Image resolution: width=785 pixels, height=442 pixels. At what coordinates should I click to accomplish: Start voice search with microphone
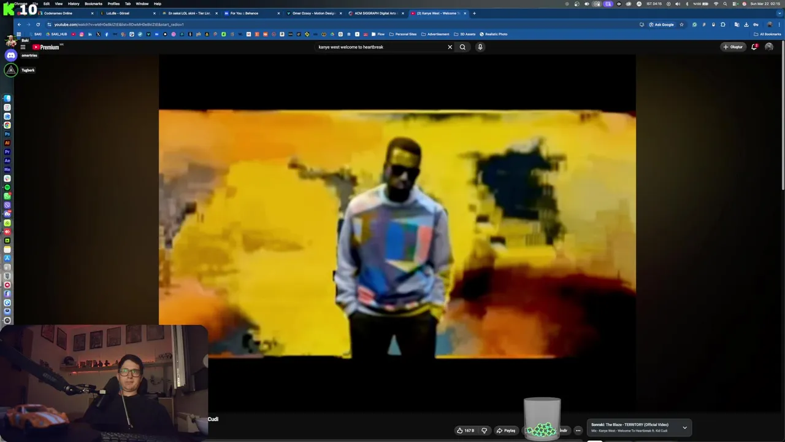pos(480,47)
